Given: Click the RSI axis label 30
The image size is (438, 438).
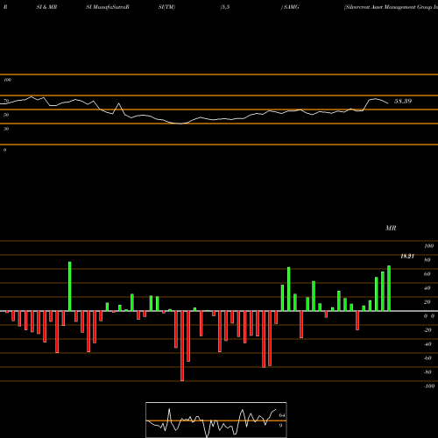Looking at the screenshot, I should [x=6, y=129].
